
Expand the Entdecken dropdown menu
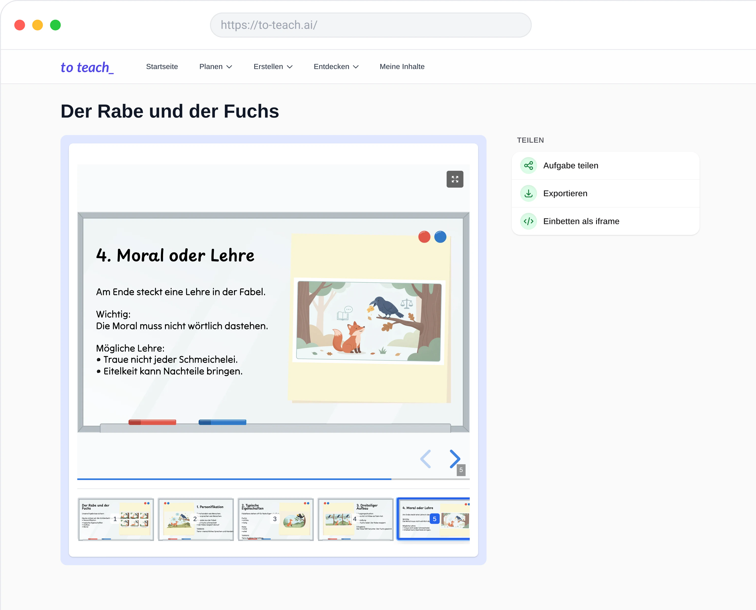[336, 67]
